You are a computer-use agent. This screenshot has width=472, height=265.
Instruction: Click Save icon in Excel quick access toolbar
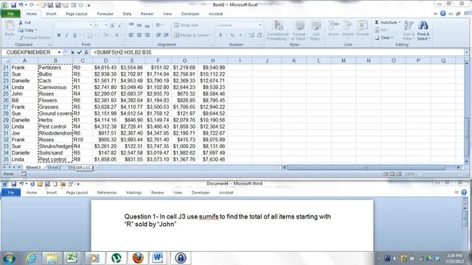(13, 5)
